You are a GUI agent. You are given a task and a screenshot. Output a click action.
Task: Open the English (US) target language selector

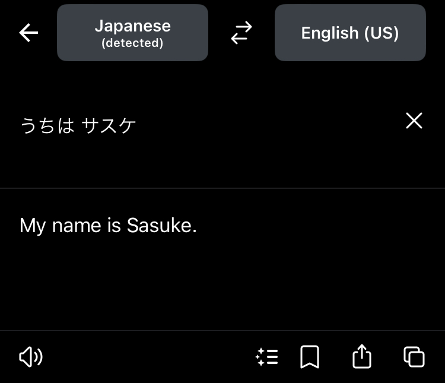pos(350,33)
